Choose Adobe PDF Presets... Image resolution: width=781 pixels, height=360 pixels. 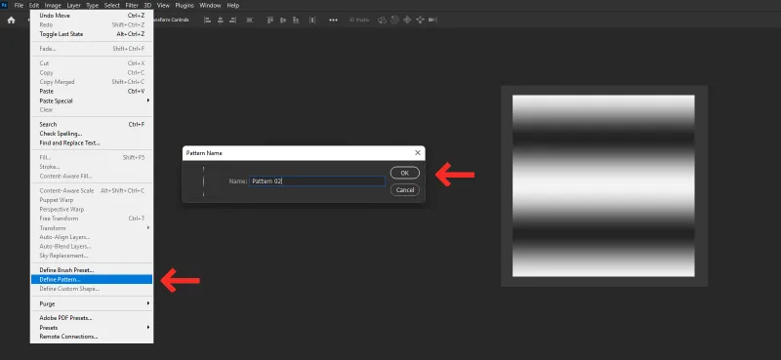click(x=92, y=318)
